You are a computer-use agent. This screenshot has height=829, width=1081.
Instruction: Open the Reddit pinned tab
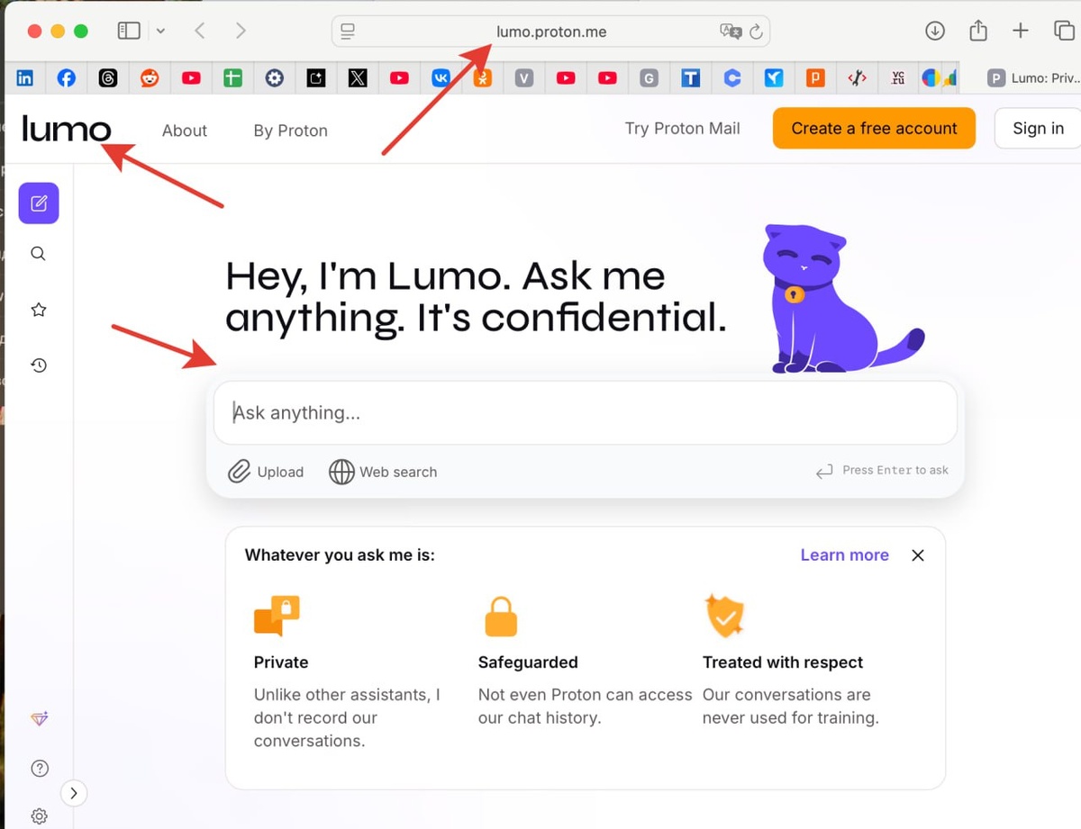(150, 78)
